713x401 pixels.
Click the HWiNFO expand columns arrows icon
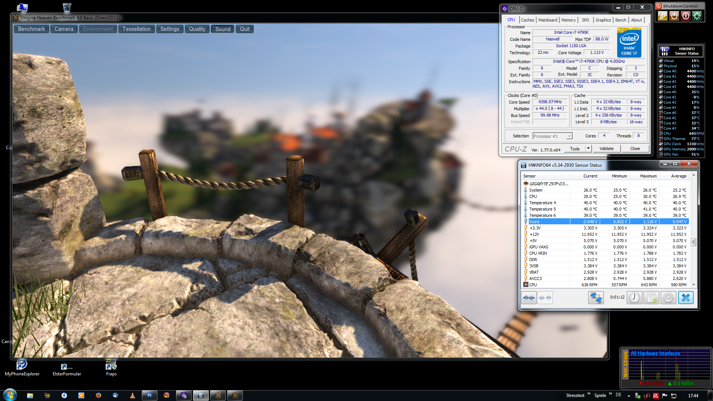pos(528,298)
